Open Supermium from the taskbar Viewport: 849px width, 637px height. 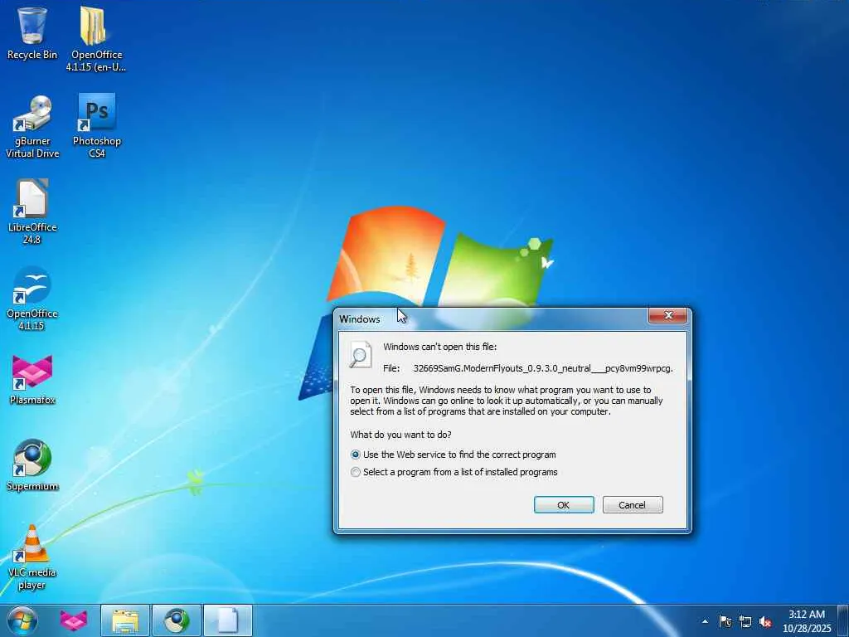(x=177, y=620)
